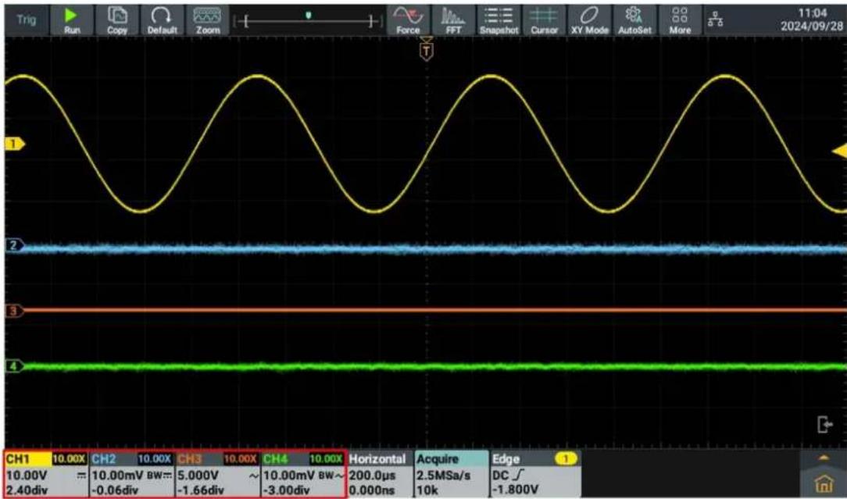Select the channel 3 ground marker

pyautogui.click(x=15, y=311)
